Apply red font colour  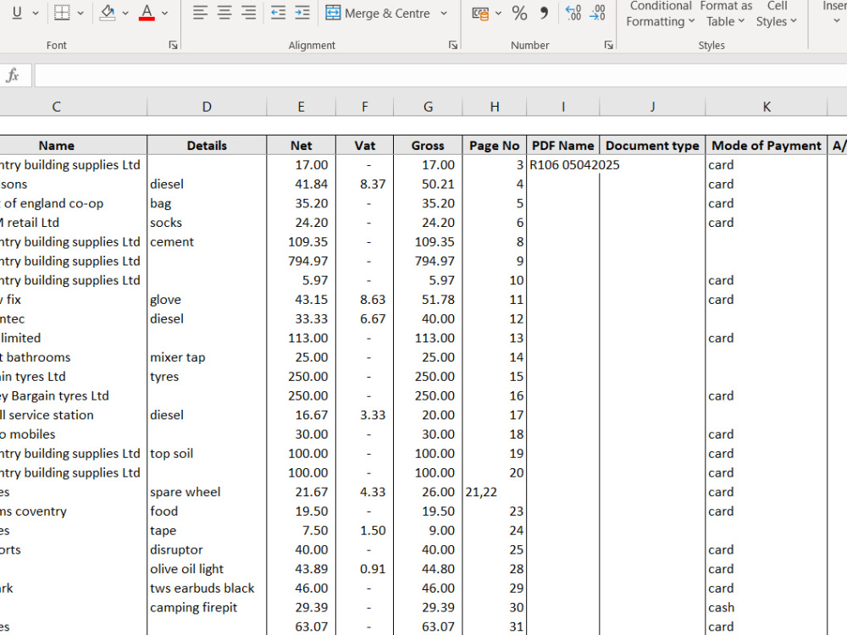[147, 13]
